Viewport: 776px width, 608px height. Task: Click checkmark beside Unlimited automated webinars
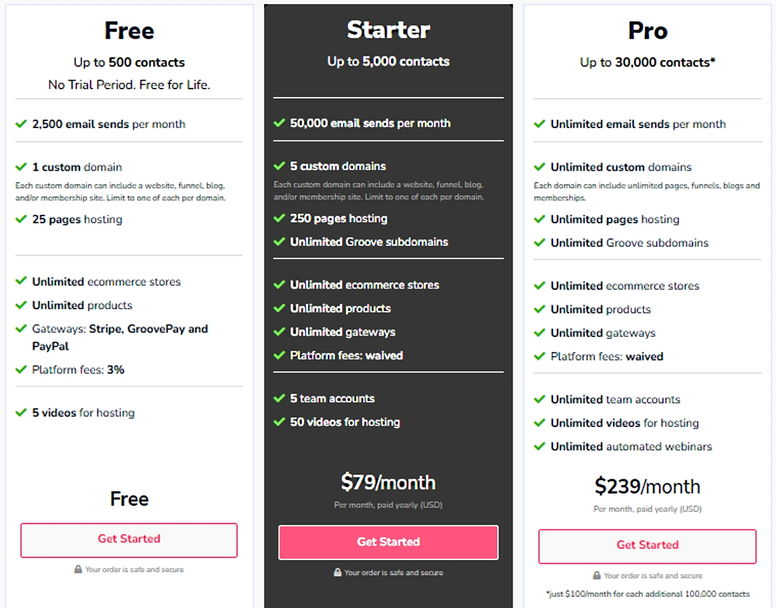click(x=539, y=446)
